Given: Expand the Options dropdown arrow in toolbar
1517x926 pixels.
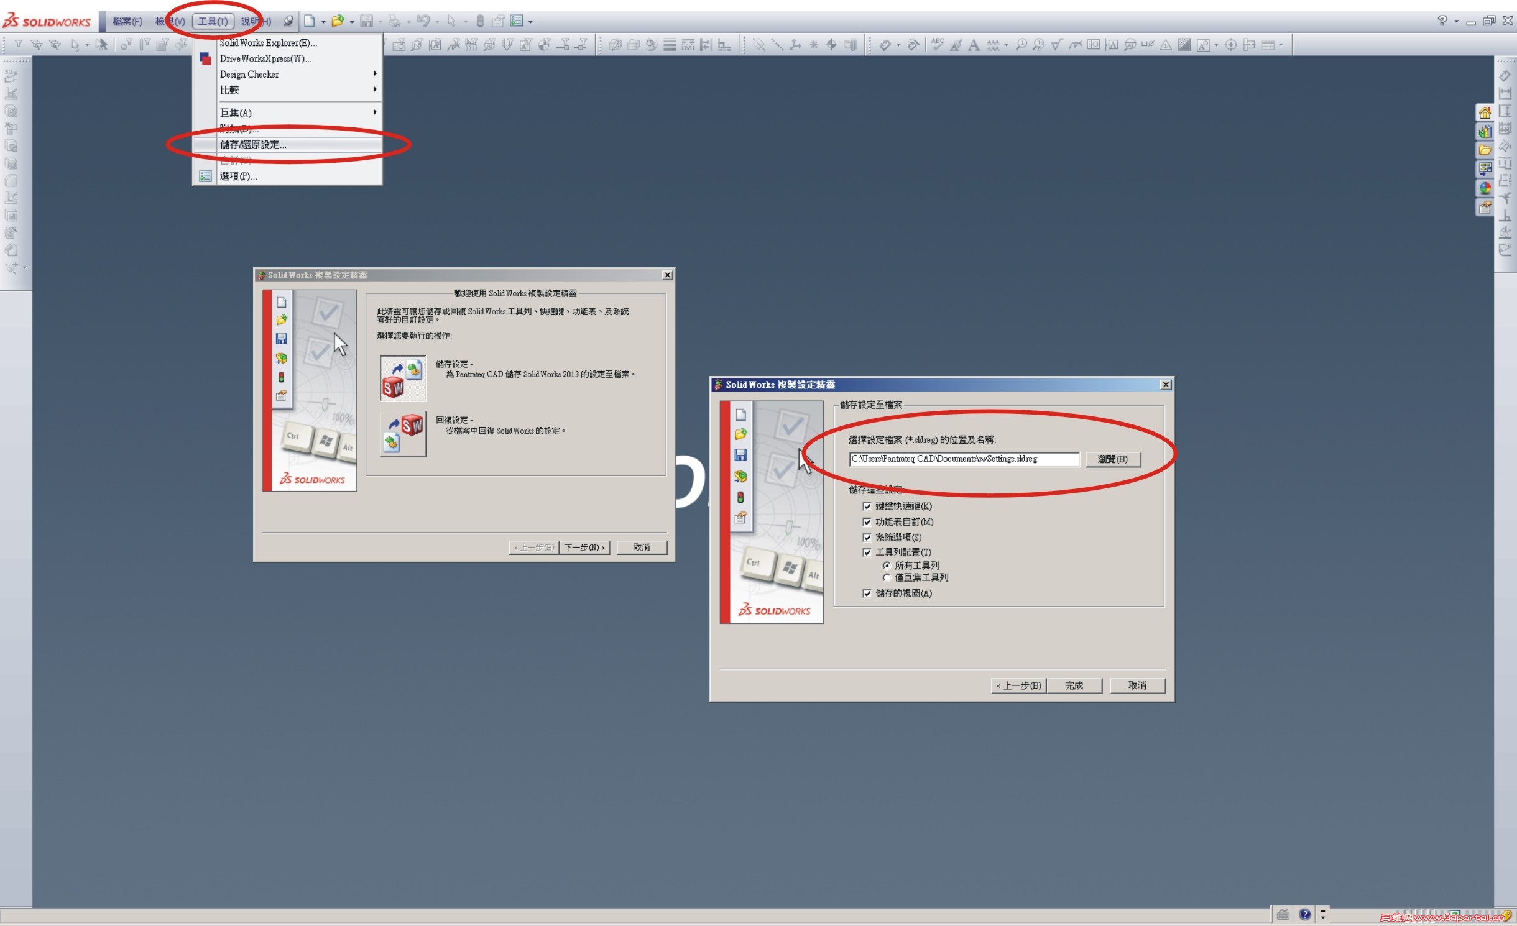Looking at the screenshot, I should pos(530,22).
